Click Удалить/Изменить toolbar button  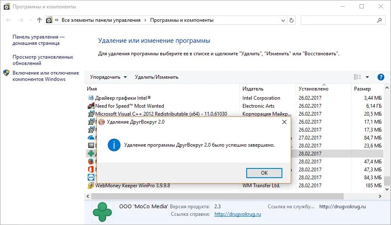(156, 77)
